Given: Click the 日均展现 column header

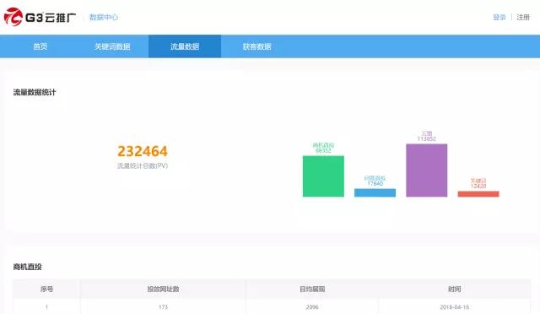Looking at the screenshot, I should 312,290.
